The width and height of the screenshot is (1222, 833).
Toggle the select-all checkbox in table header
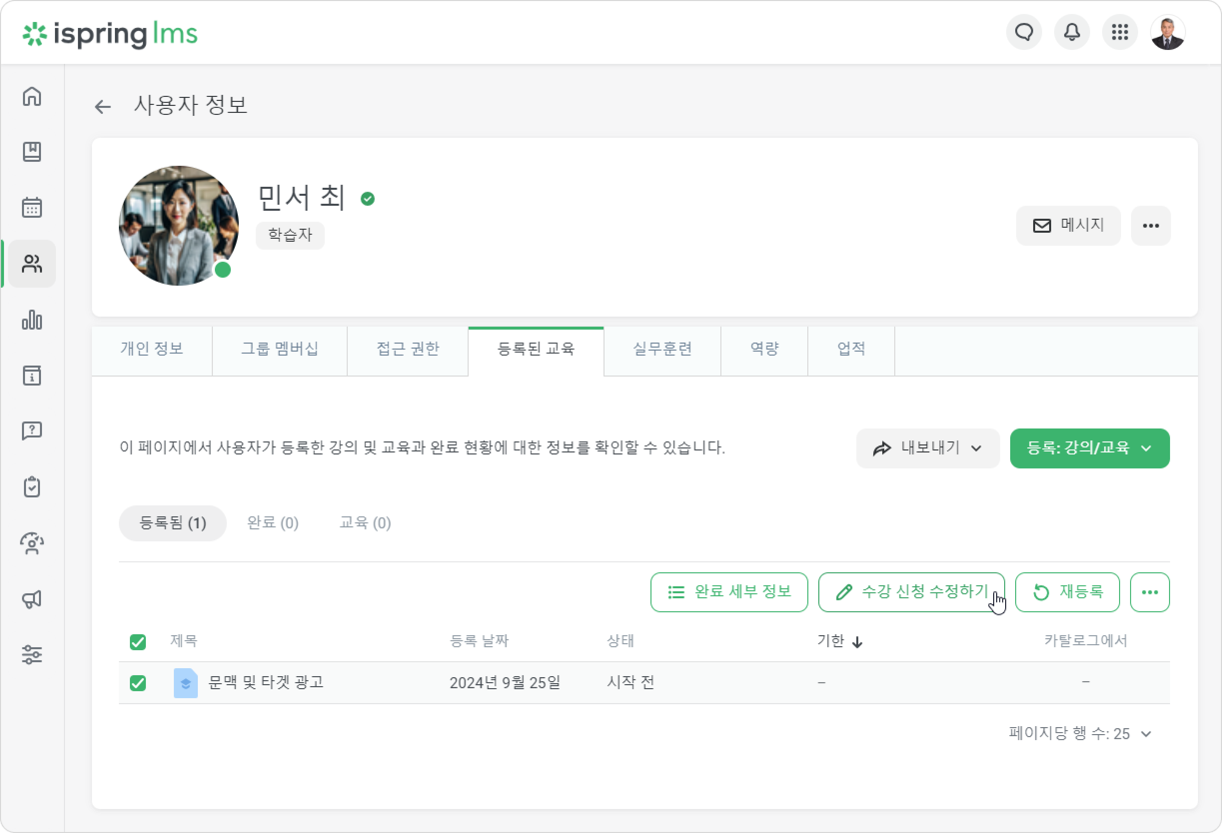click(x=138, y=642)
